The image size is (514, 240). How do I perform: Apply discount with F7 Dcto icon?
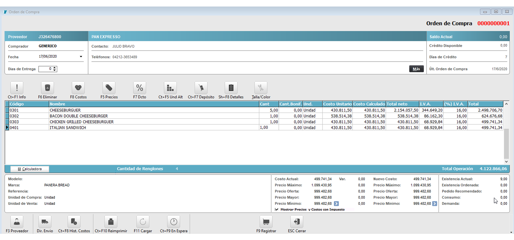pyautogui.click(x=139, y=88)
